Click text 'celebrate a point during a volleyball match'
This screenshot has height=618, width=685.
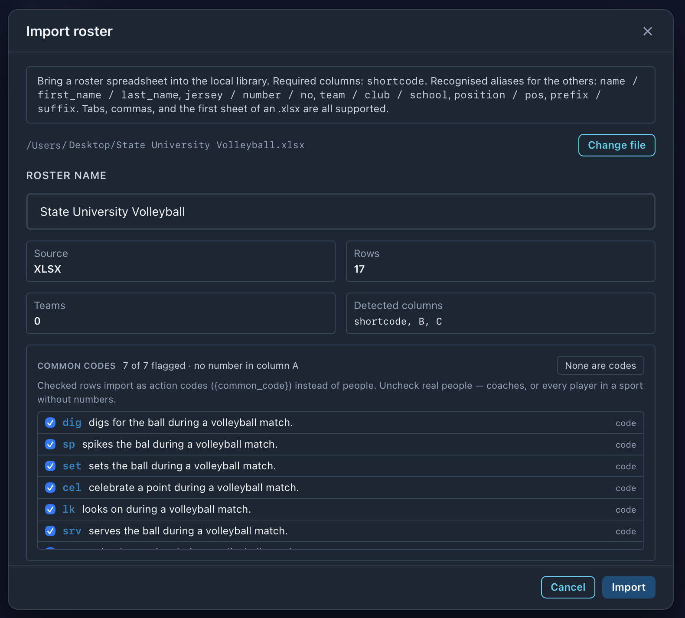click(194, 488)
